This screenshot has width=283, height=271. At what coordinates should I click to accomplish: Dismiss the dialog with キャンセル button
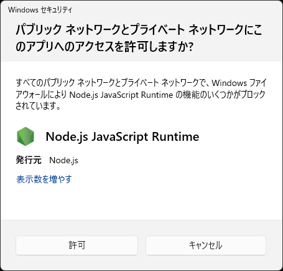click(206, 245)
